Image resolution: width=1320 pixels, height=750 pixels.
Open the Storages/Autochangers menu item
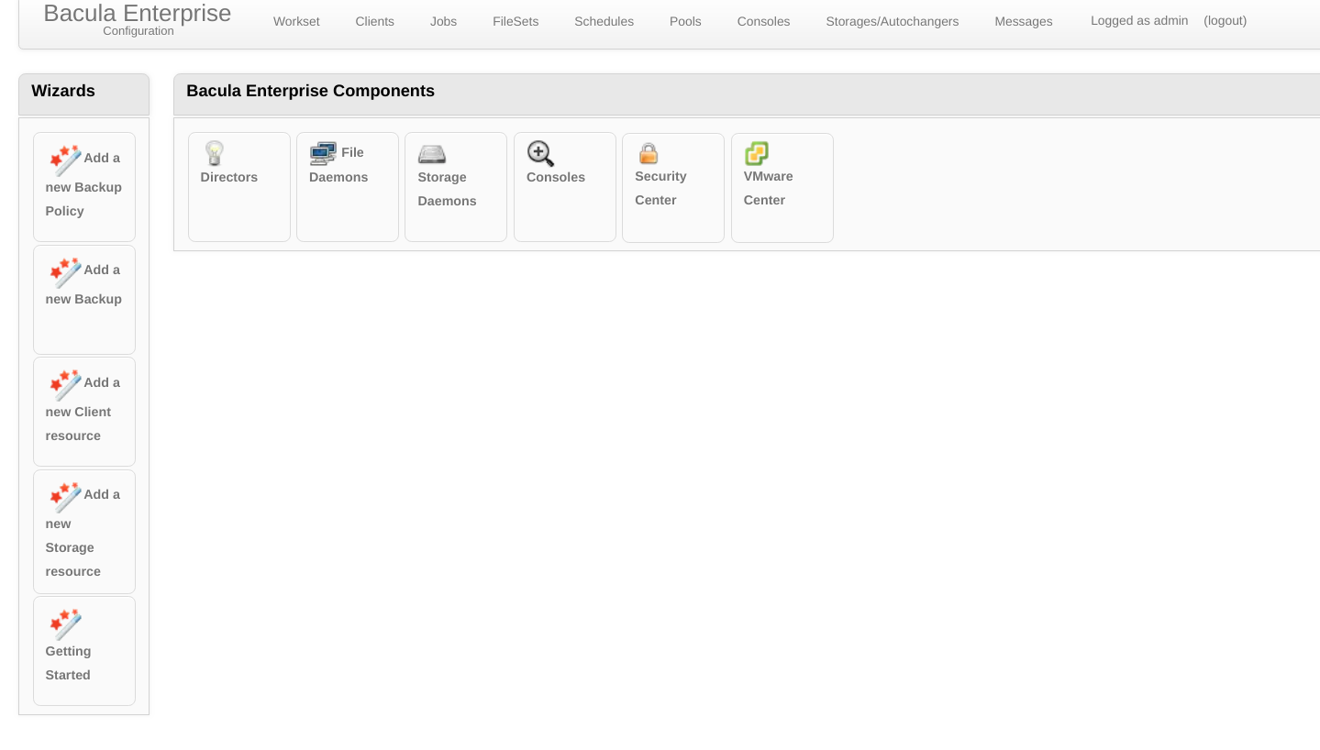click(892, 21)
